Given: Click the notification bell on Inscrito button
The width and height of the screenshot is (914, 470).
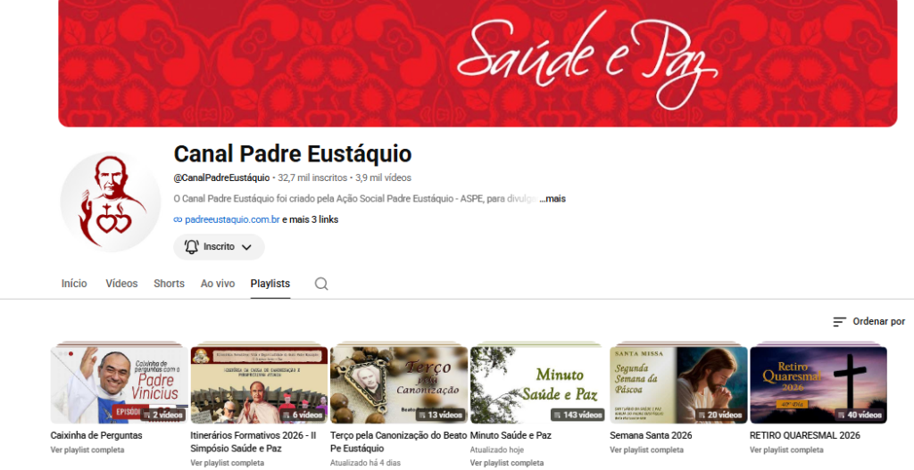Looking at the screenshot, I should pos(191,247).
